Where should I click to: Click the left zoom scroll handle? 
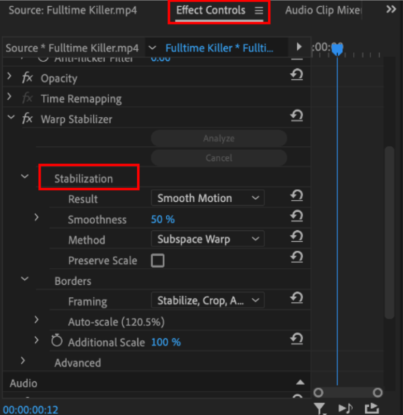pyautogui.click(x=319, y=393)
